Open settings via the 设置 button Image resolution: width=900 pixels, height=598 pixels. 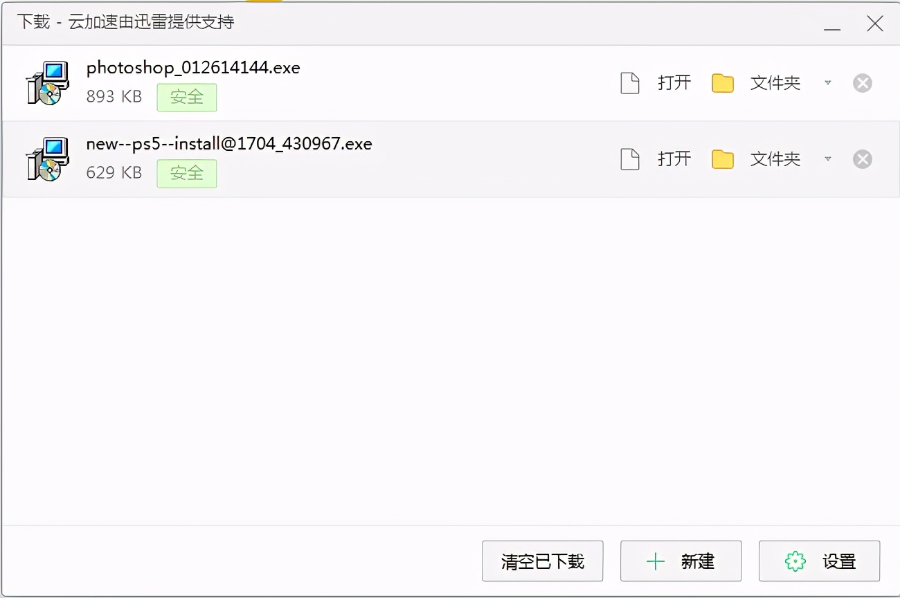pyautogui.click(x=819, y=561)
